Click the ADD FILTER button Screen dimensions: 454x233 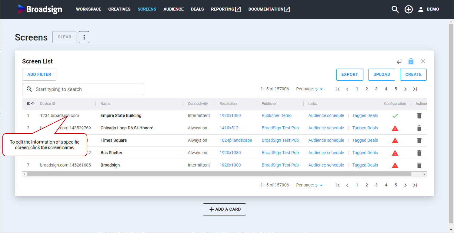point(39,75)
